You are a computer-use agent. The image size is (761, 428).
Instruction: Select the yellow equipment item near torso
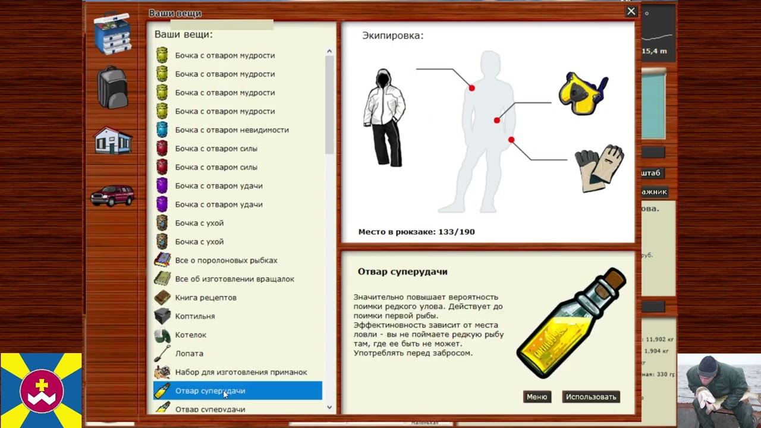pos(583,94)
